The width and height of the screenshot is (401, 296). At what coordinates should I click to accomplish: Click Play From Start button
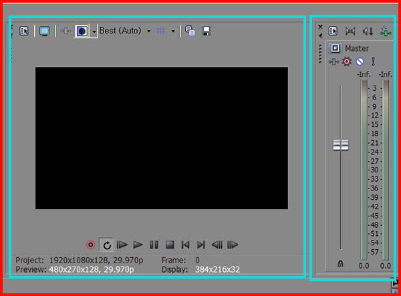(x=122, y=245)
